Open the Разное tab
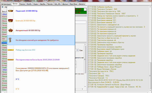152x93 pixels. point(22,4)
